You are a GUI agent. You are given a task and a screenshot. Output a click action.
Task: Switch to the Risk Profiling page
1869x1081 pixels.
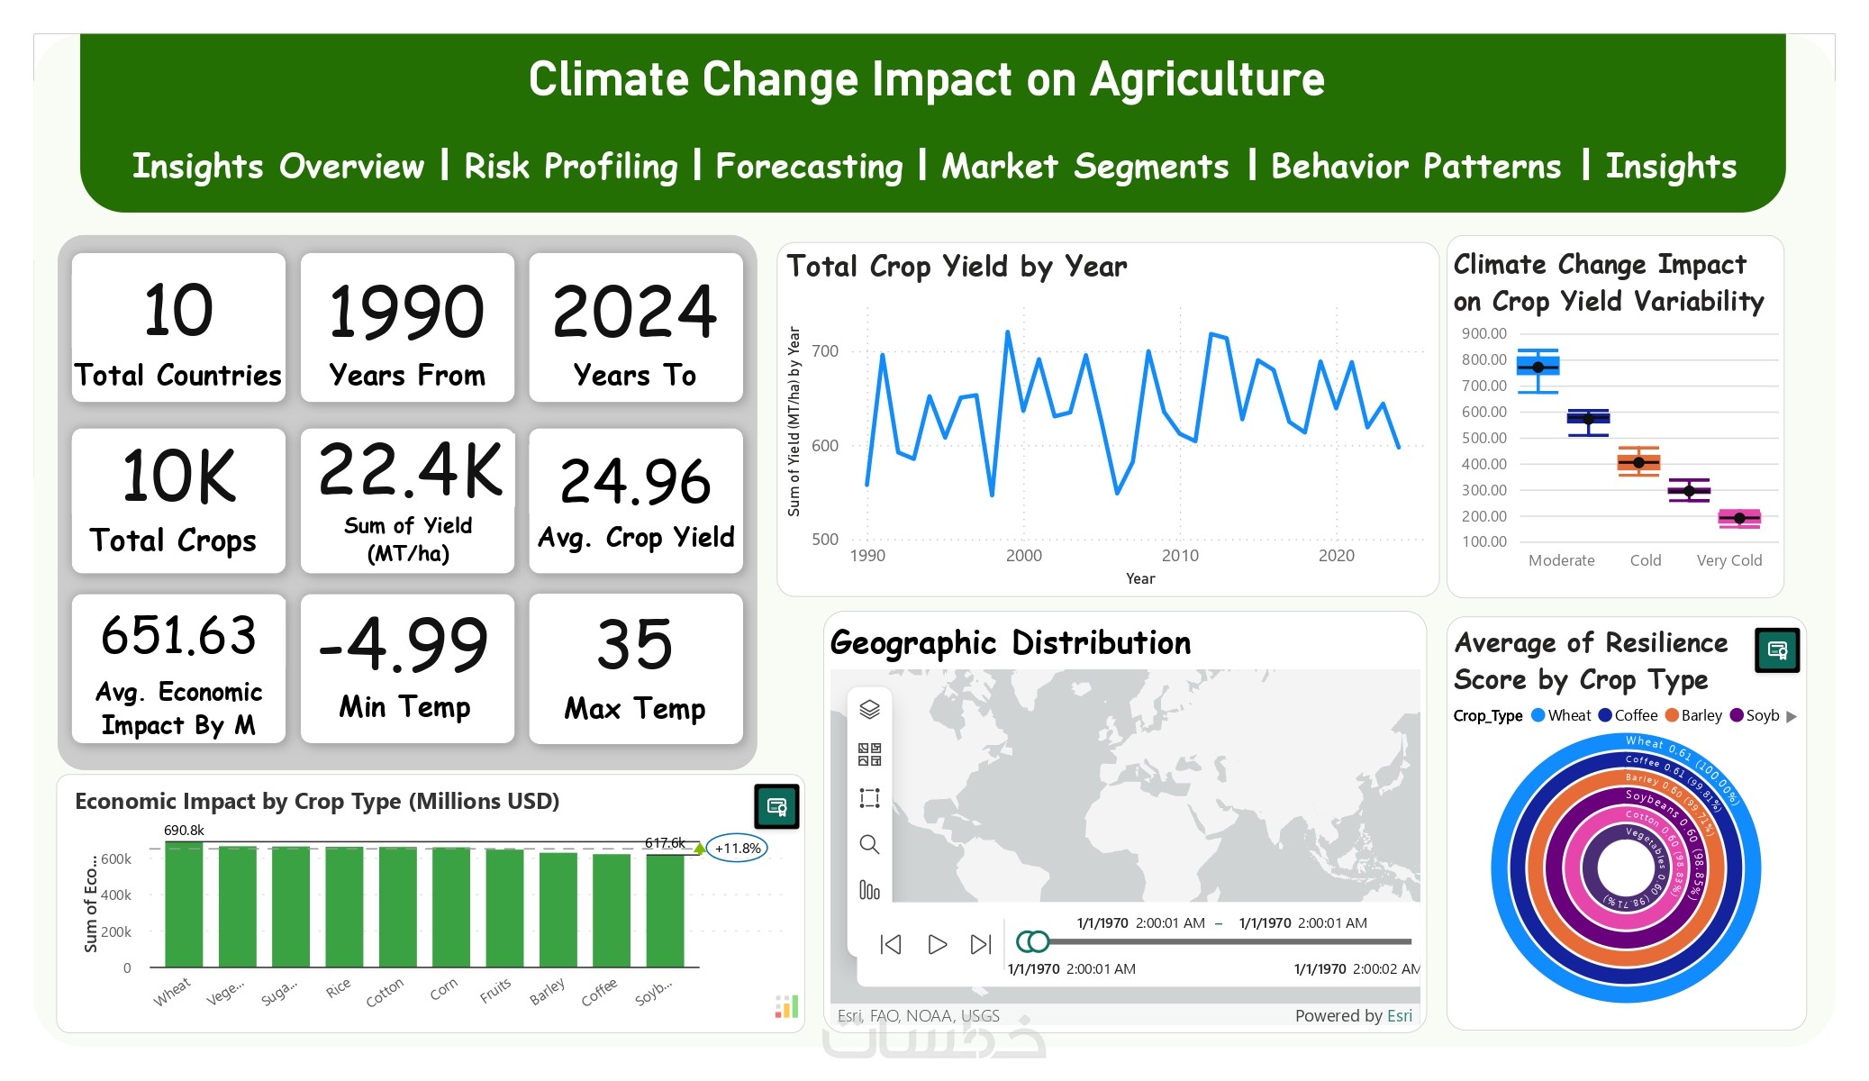pyautogui.click(x=570, y=167)
